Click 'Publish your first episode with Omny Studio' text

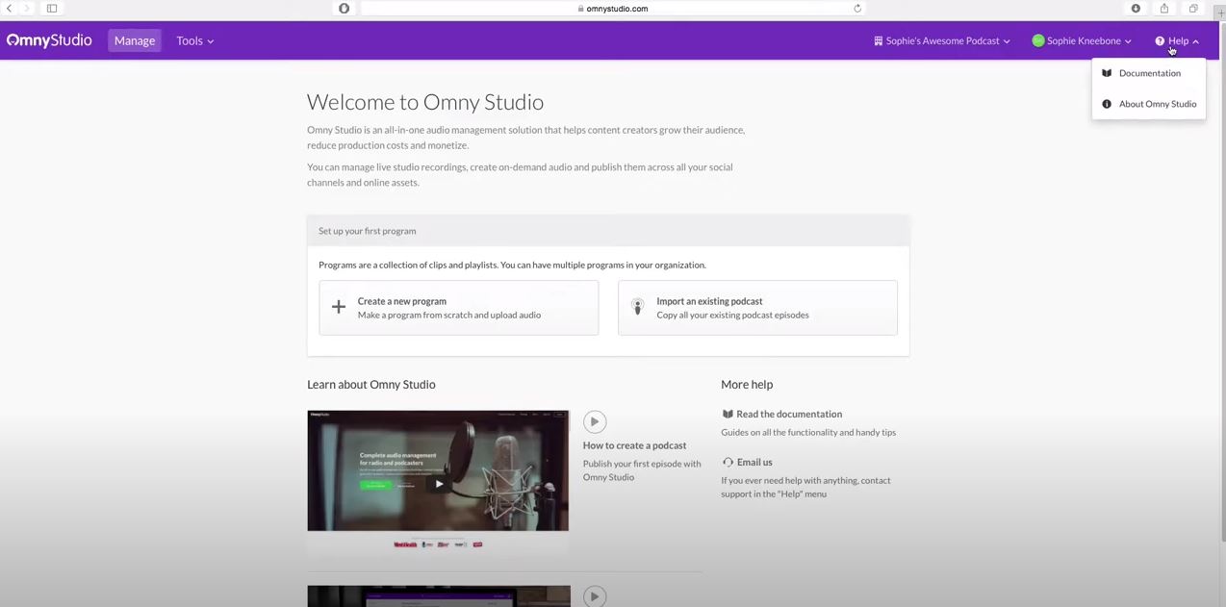[x=642, y=470]
